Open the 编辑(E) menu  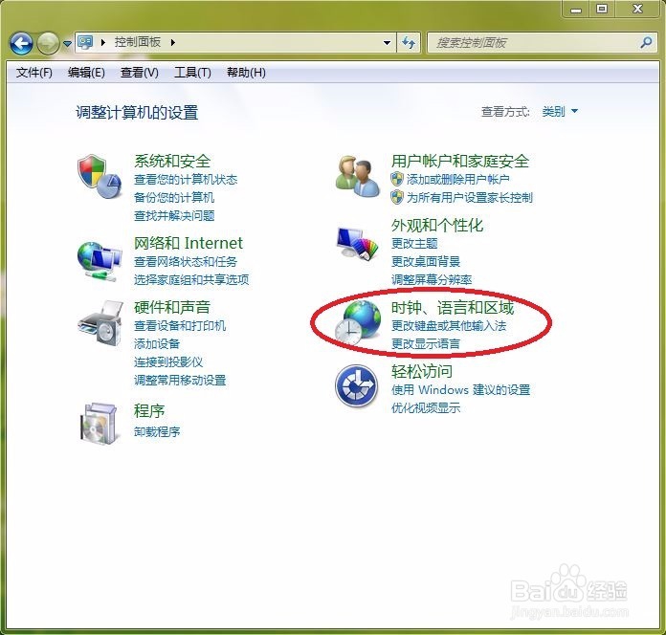click(x=86, y=73)
